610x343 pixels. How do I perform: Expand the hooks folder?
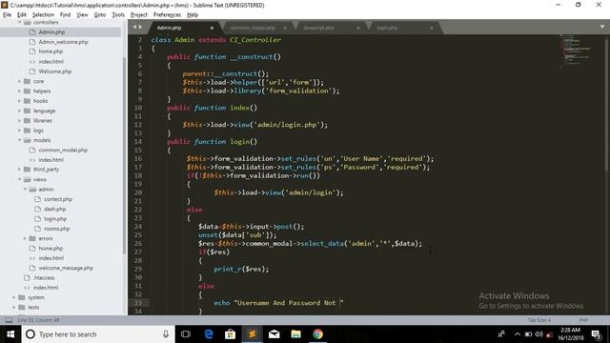point(19,101)
